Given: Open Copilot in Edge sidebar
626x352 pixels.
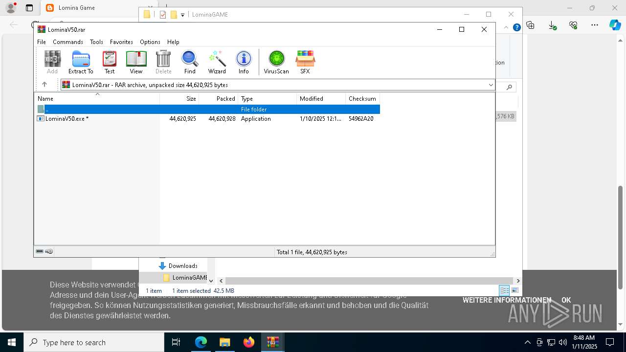Looking at the screenshot, I should tap(615, 25).
